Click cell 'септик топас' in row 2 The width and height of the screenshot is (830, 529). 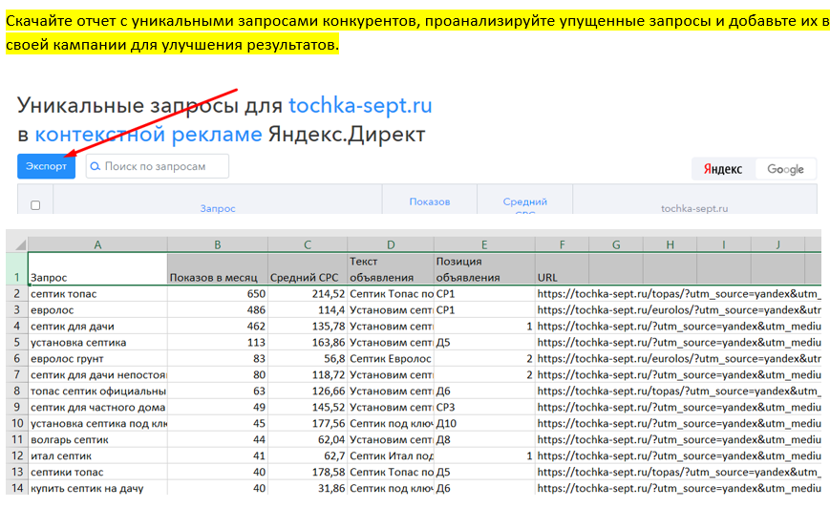pyautogui.click(x=97, y=293)
